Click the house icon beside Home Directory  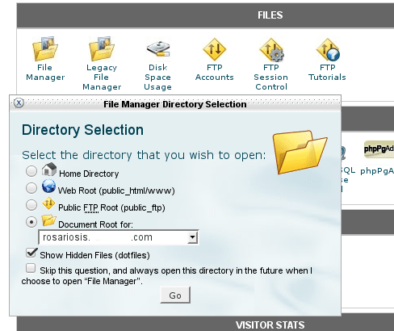(49, 170)
